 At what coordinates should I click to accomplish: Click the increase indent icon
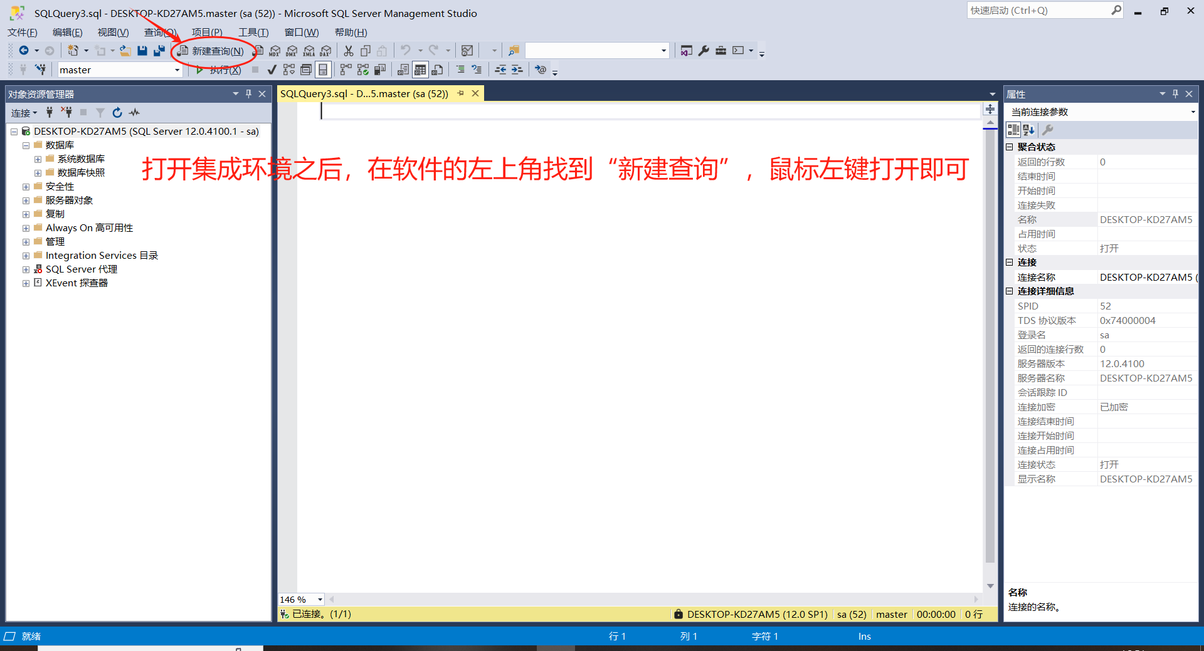click(x=517, y=70)
